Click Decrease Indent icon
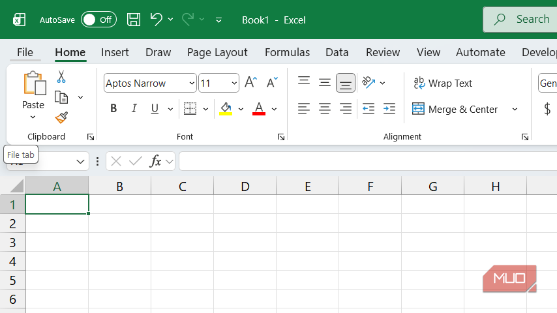The width and height of the screenshot is (557, 313). pyautogui.click(x=369, y=108)
